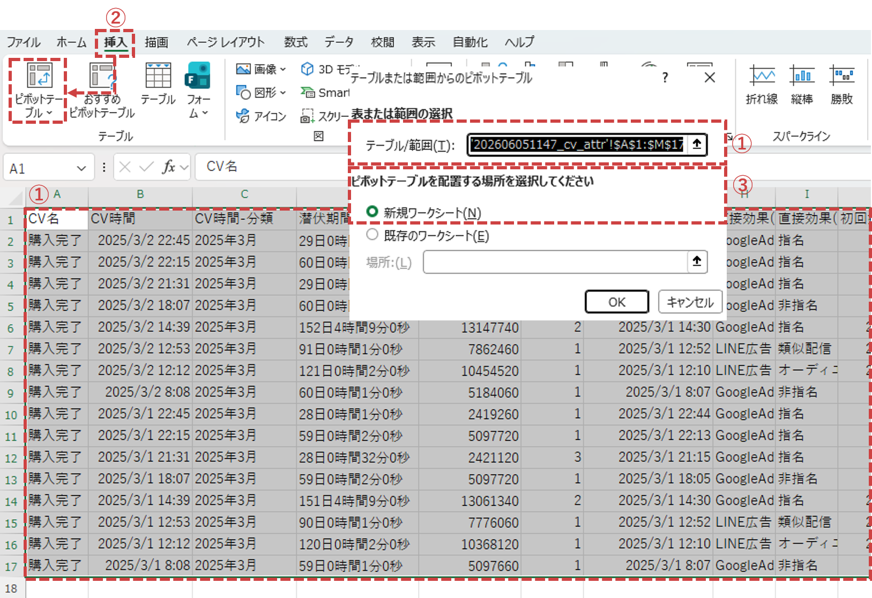
Task: Expand the Name Box dropdown showing A1
Action: (x=81, y=168)
